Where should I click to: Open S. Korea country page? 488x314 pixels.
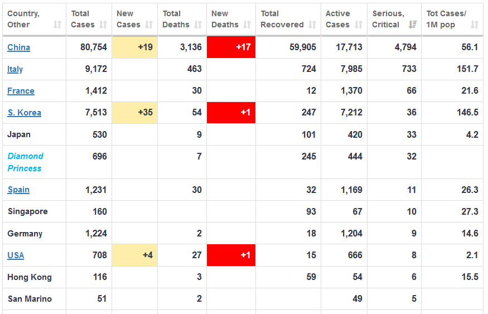tap(24, 113)
